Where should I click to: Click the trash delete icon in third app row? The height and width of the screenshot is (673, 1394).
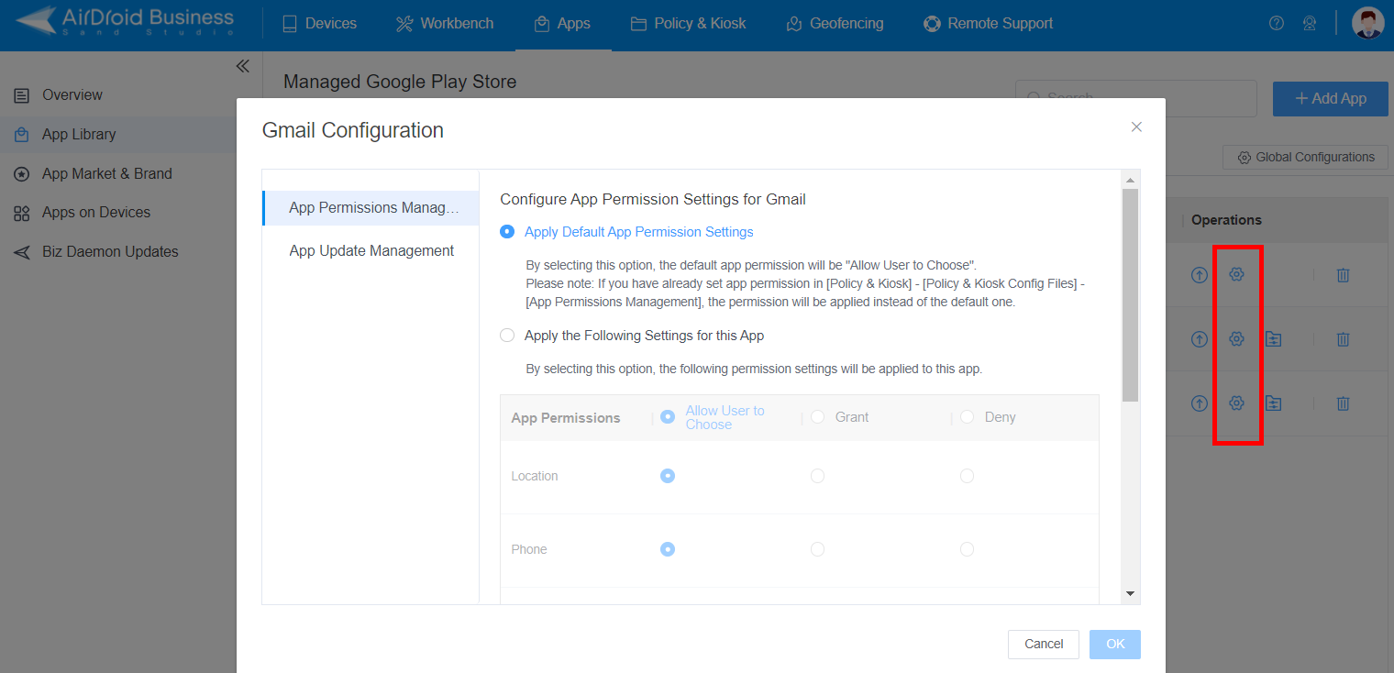tap(1343, 403)
